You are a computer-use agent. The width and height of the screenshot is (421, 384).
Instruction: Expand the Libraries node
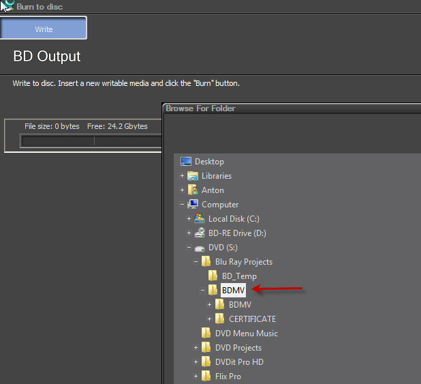pos(182,175)
